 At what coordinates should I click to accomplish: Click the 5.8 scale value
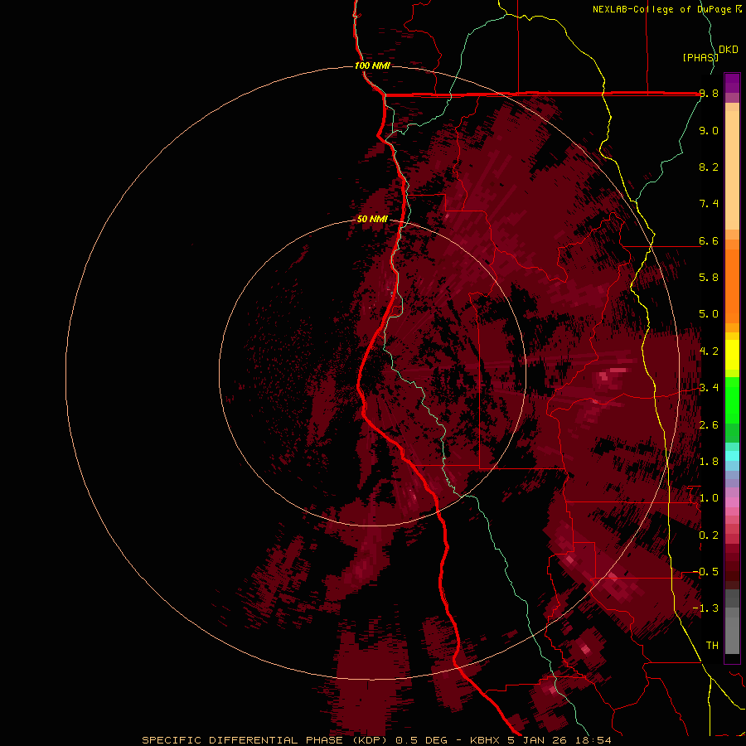point(709,278)
